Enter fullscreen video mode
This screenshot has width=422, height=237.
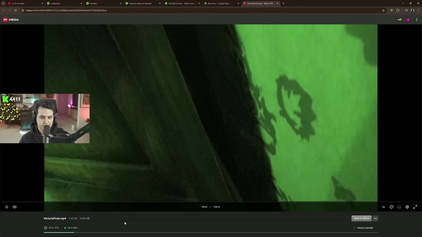(415, 207)
